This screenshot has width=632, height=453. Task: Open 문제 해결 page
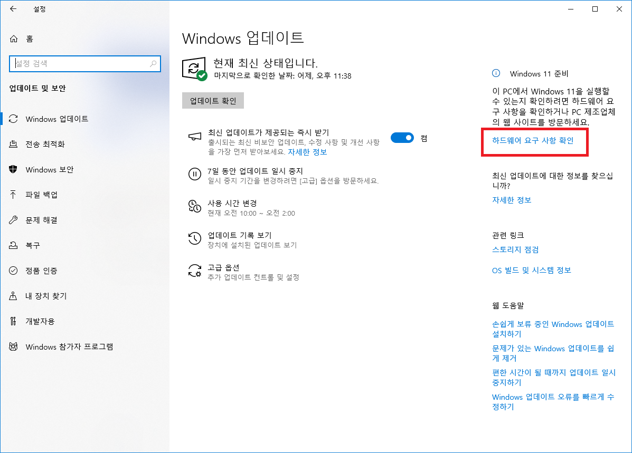(41, 220)
